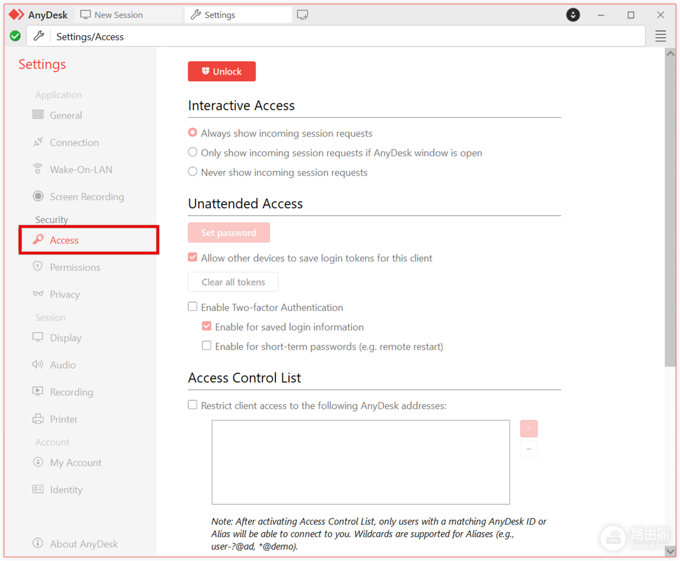The image size is (680, 561).
Task: Click the red Unlock button
Action: pyautogui.click(x=222, y=71)
